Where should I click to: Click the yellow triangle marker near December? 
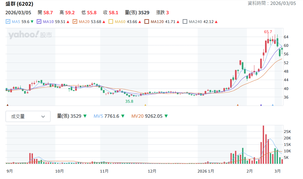pyautogui.click(x=145, y=105)
